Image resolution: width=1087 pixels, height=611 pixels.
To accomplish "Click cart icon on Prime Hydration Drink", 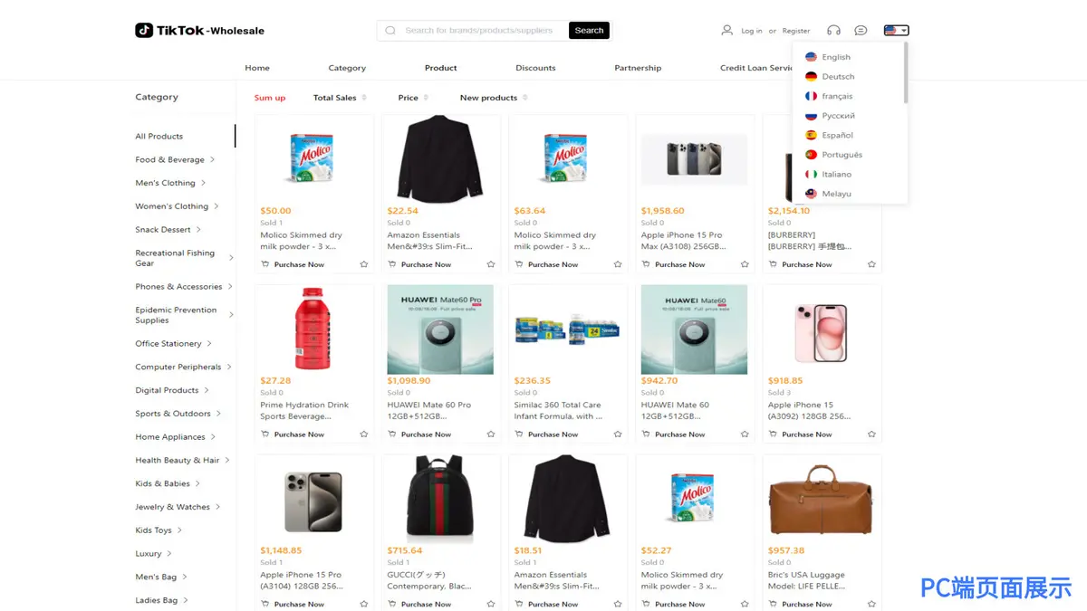I will (x=265, y=434).
